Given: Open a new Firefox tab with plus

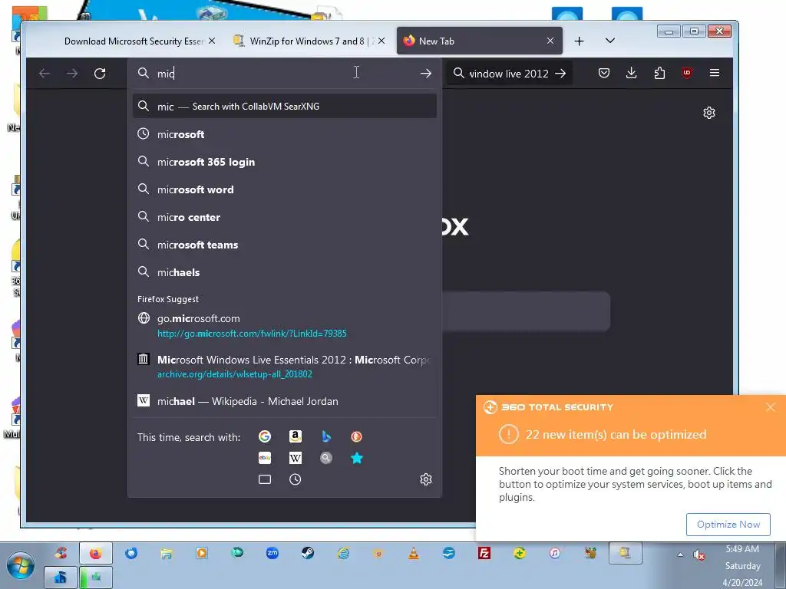Looking at the screenshot, I should [579, 41].
